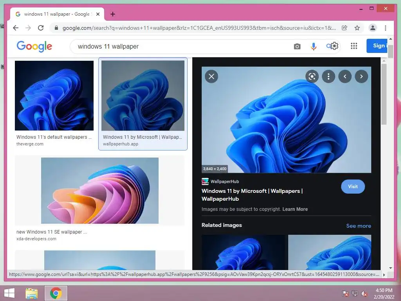Open the Learn More copyright link
This screenshot has width=401, height=301.
pos(295,209)
